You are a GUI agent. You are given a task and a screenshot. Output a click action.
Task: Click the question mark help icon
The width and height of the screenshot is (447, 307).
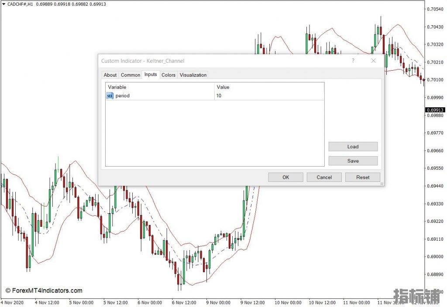(x=353, y=61)
